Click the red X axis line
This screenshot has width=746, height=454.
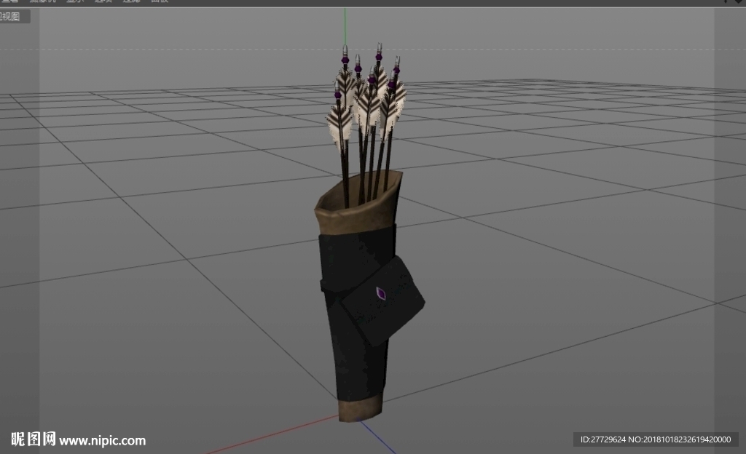pyautogui.click(x=272, y=434)
